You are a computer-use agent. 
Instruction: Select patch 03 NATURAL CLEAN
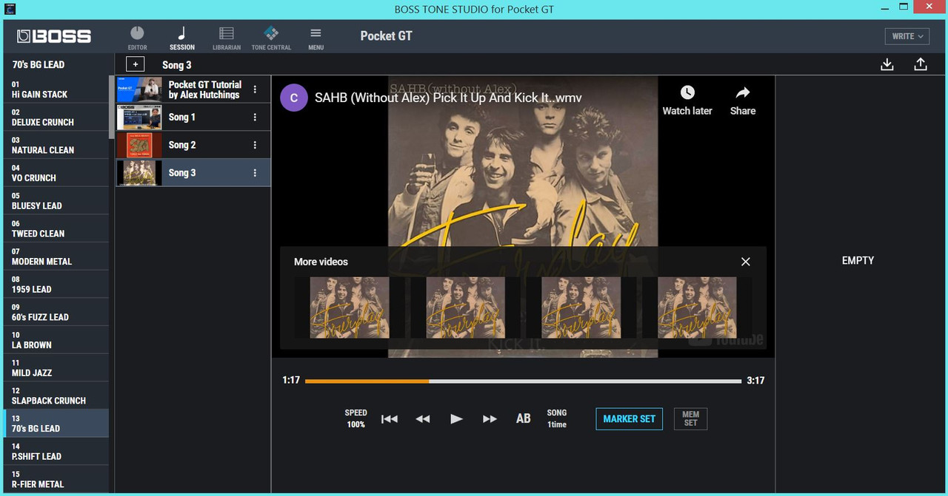pos(56,145)
